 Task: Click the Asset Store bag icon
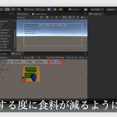pyautogui.click(x=33, y=14)
